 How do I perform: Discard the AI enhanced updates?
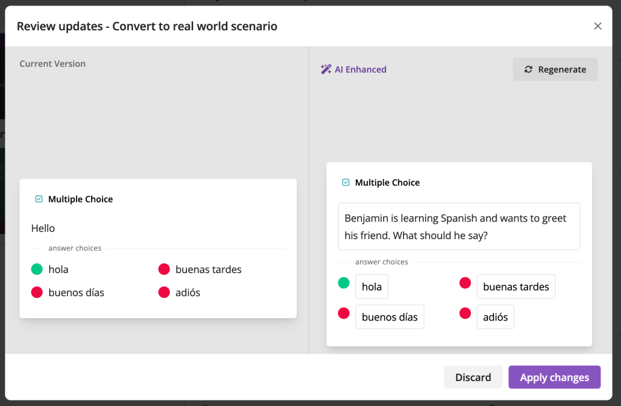click(473, 377)
